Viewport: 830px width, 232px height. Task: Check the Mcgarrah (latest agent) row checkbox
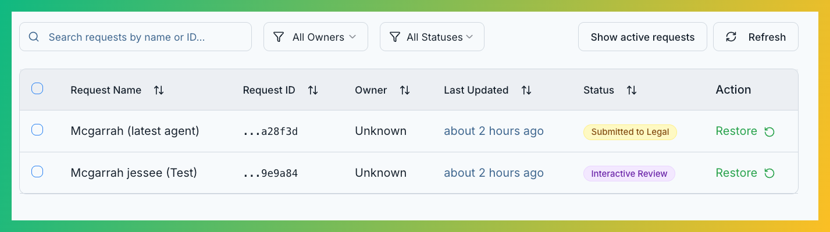(x=37, y=130)
